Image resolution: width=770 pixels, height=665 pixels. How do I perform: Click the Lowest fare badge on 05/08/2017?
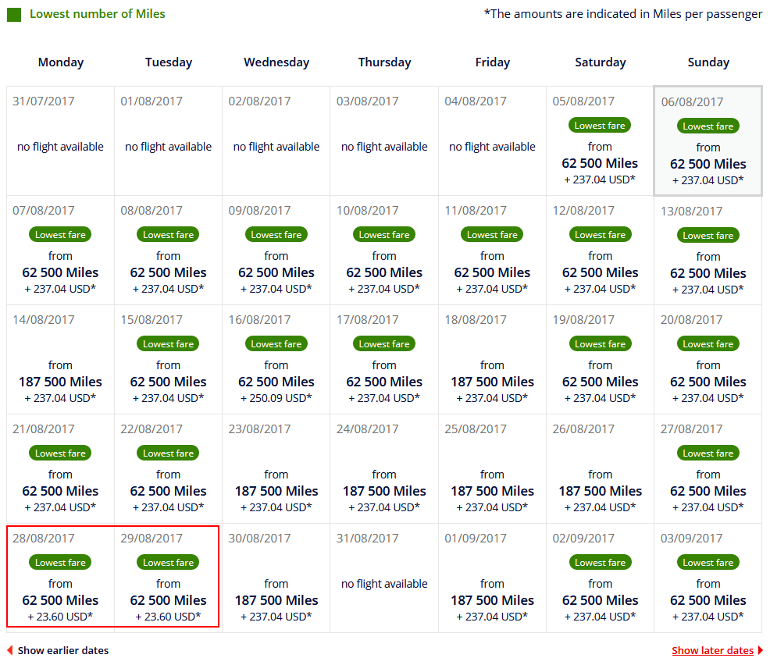[x=600, y=125]
